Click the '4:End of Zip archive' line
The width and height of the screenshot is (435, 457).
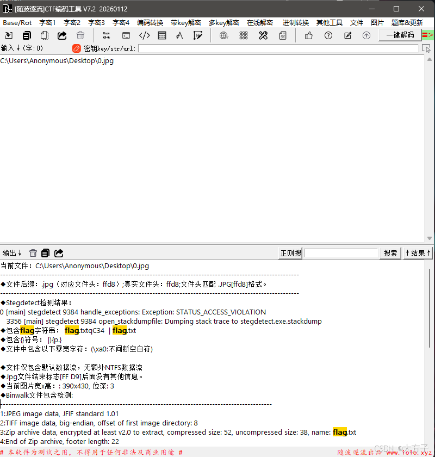(59, 442)
